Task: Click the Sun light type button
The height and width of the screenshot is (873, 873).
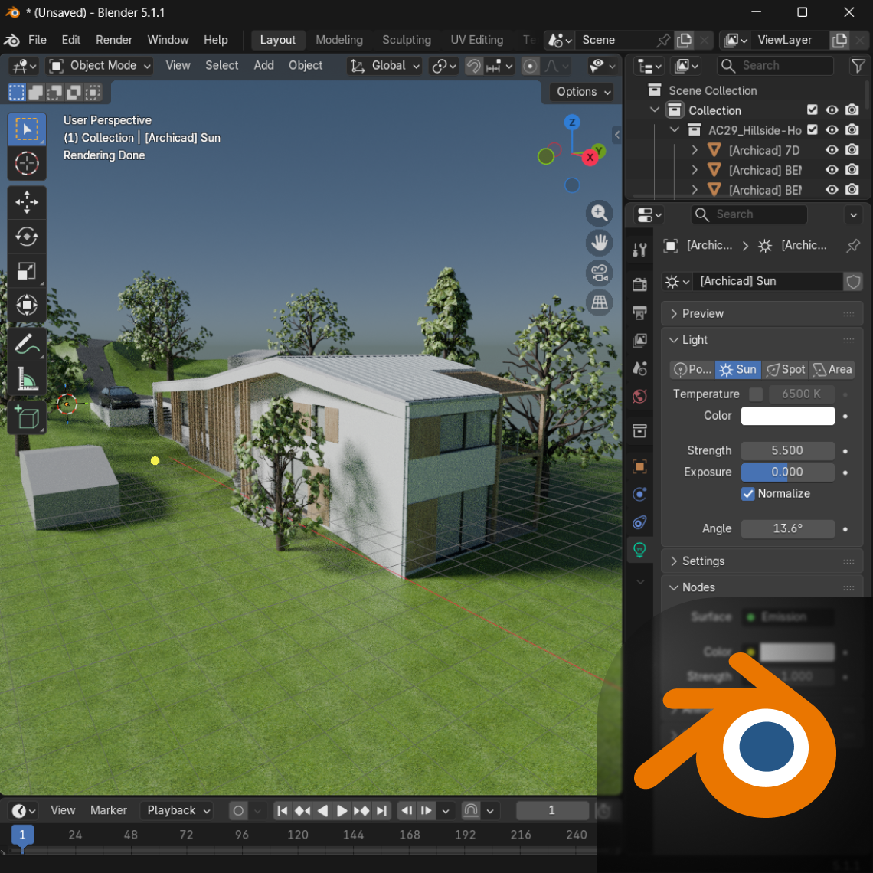Action: coord(737,370)
